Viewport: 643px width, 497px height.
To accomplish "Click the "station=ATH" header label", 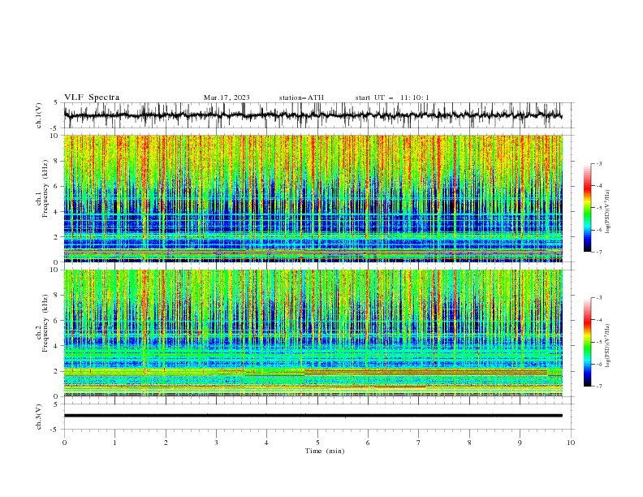I will [301, 97].
